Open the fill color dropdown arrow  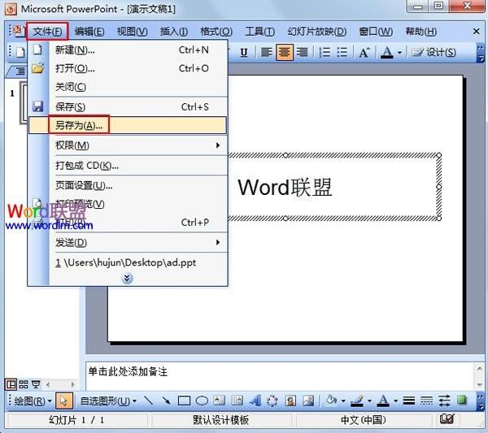tap(343, 401)
